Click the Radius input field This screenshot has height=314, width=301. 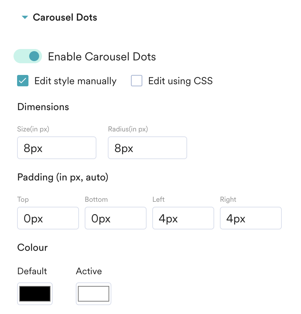tap(147, 148)
